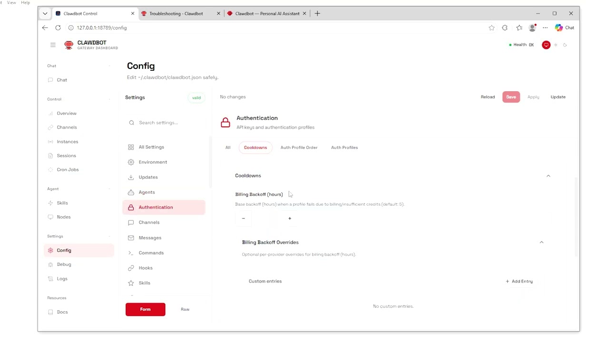Open Skills under the Agent section
Viewport: 609px width, 342px height.
pos(79,203)
